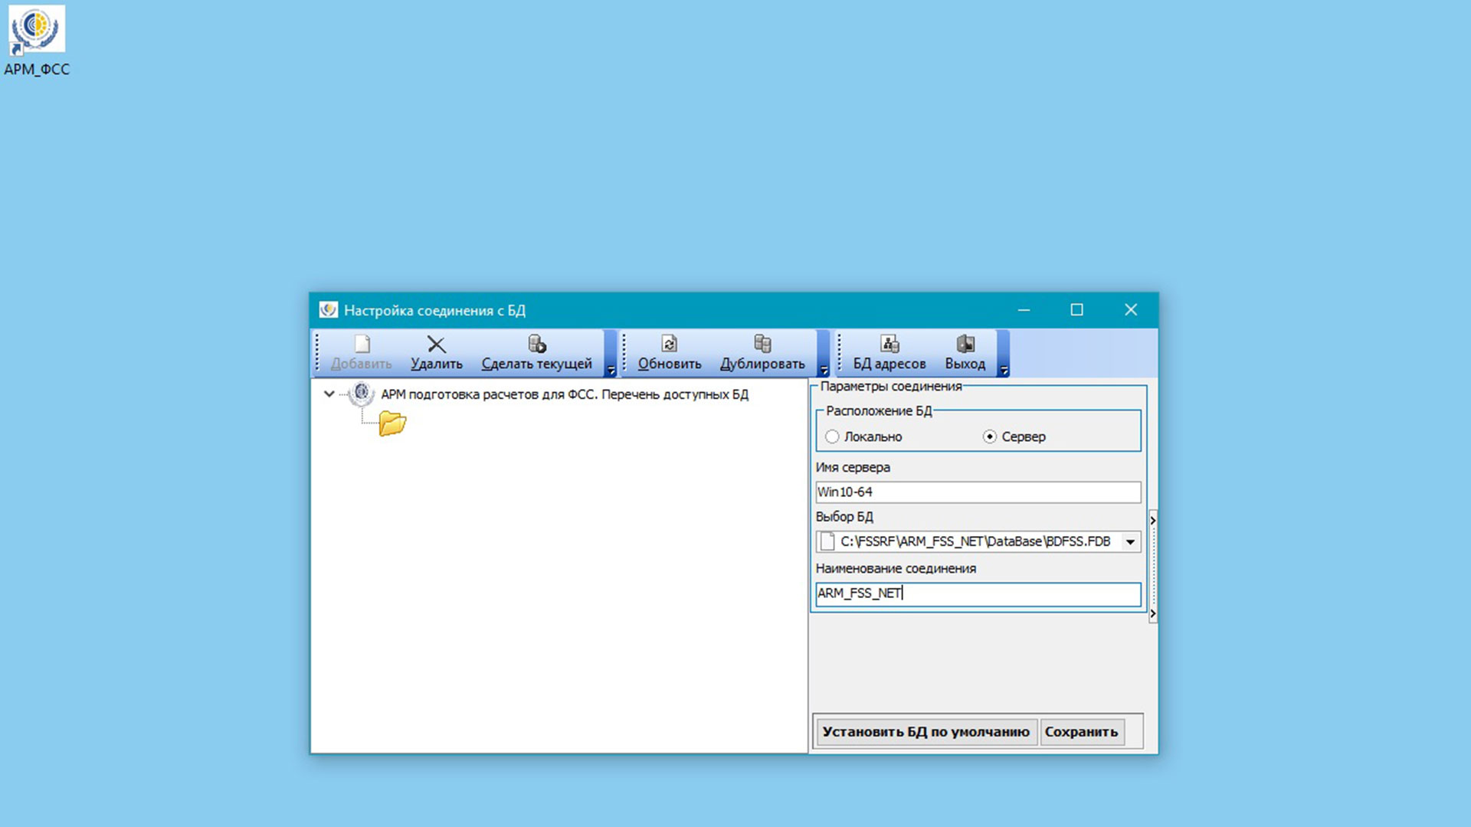Click the file icon in Выбор БД field
The width and height of the screenshot is (1471, 827).
827,541
